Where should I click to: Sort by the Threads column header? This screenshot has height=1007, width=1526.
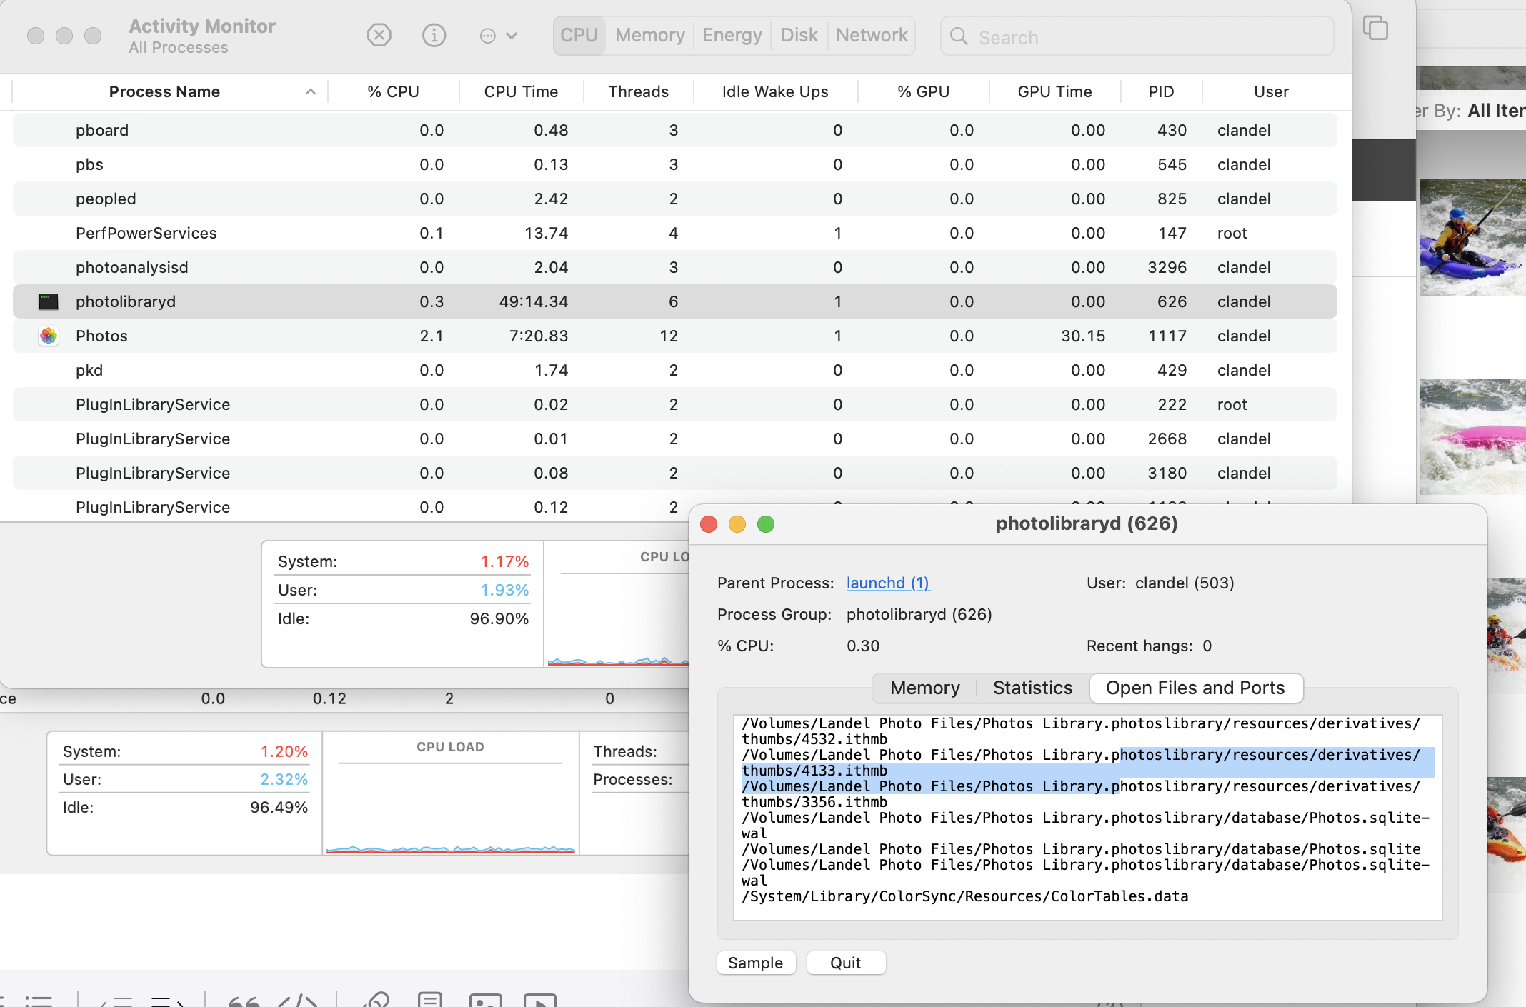click(638, 91)
